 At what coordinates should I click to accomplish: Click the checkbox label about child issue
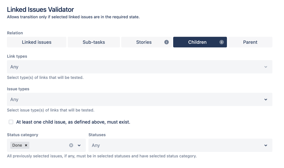pyautogui.click(x=73, y=122)
